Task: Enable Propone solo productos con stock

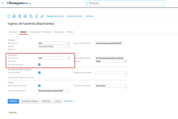Action: [39, 77]
